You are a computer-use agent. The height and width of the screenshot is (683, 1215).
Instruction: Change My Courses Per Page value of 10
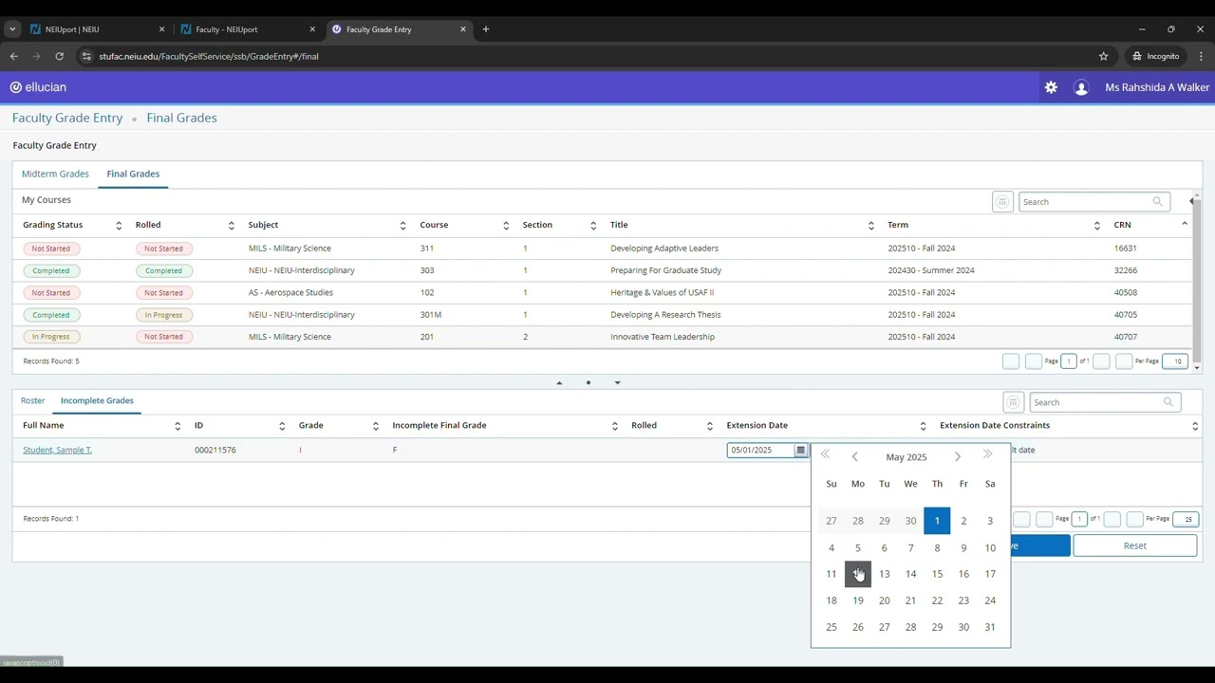1177,361
